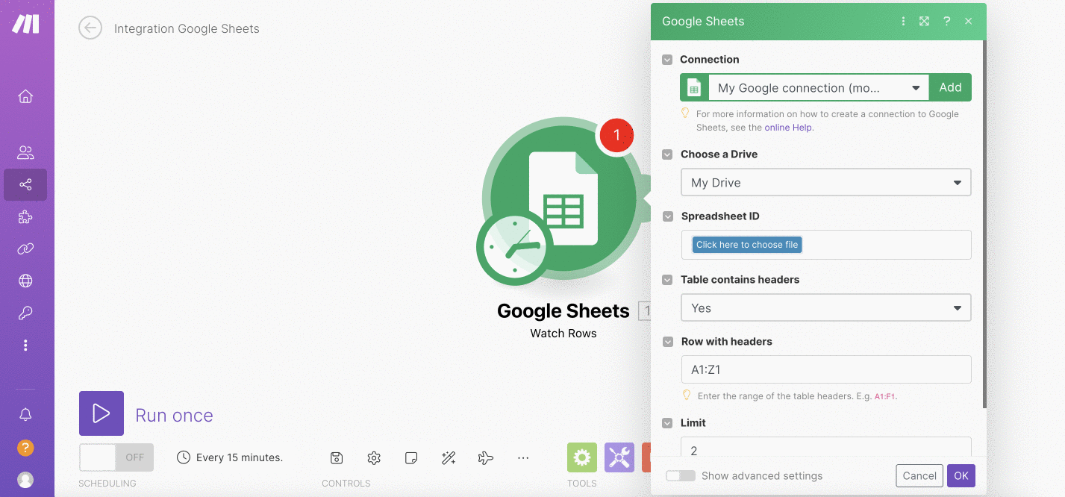Click the clock schedule badge on module
The height and width of the screenshot is (497, 1065).
pos(514,247)
